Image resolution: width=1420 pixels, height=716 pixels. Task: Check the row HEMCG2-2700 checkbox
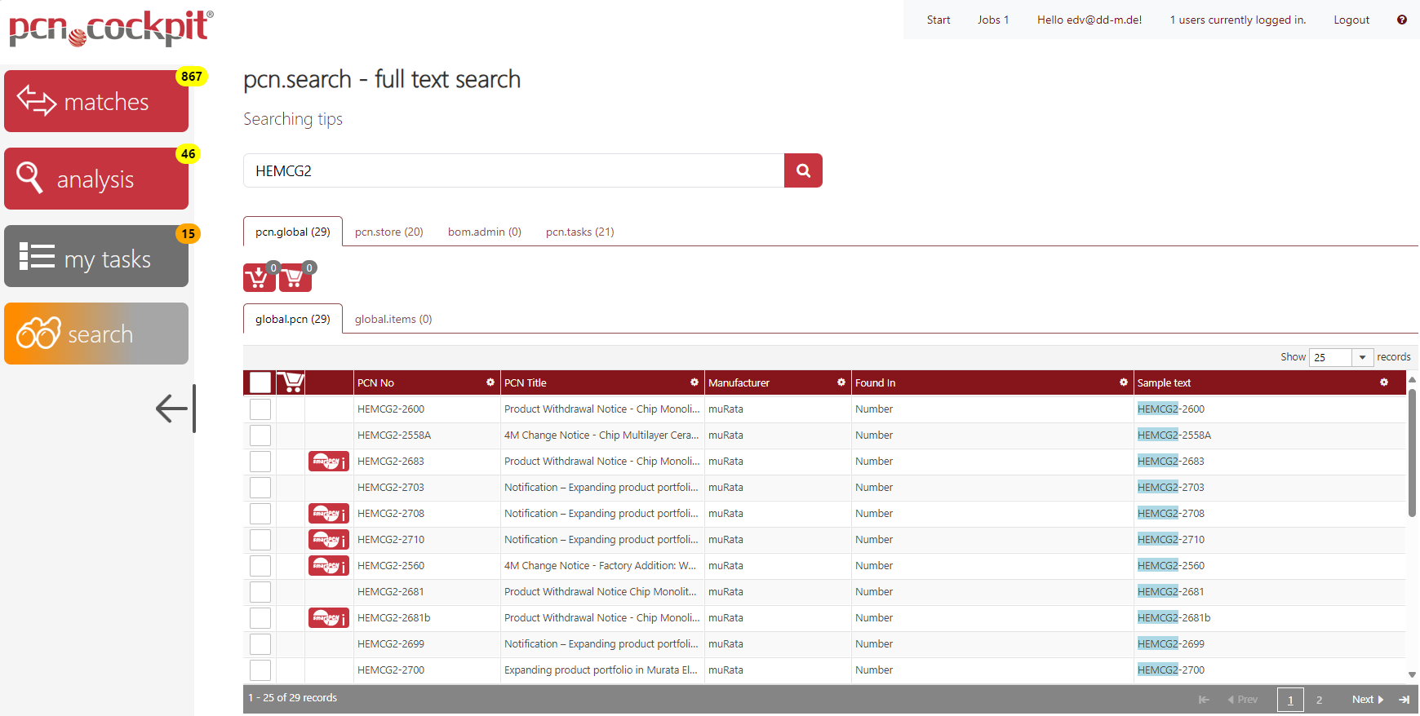tap(260, 670)
